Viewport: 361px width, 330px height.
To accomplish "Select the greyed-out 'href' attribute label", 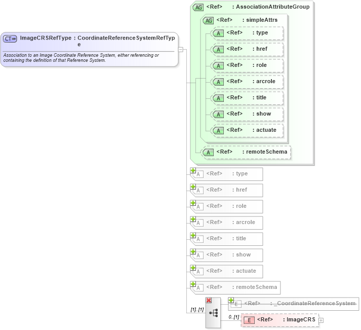I will [242, 190].
